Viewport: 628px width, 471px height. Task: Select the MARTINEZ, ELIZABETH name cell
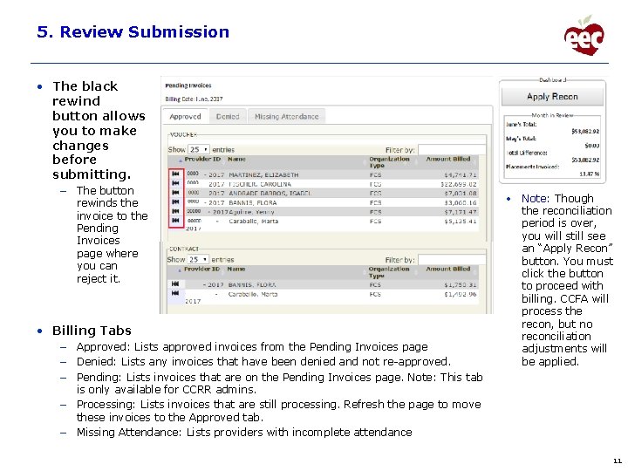263,175
